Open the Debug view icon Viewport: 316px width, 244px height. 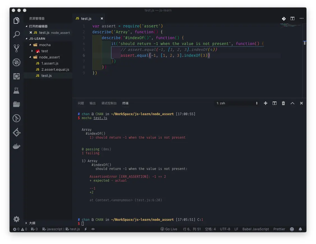(x=17, y=62)
